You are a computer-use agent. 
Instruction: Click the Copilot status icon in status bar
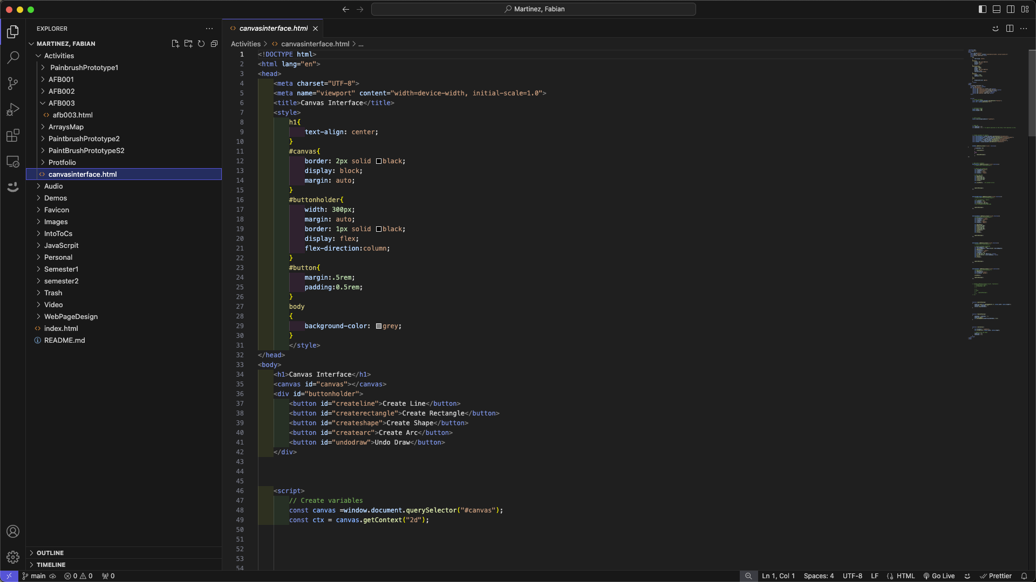point(967,576)
